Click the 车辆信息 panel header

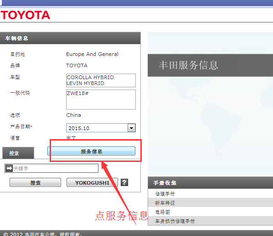70,38
